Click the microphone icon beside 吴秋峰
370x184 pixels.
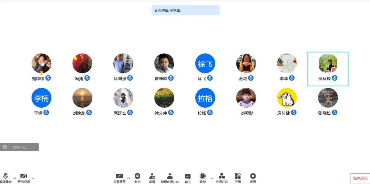[335, 78]
